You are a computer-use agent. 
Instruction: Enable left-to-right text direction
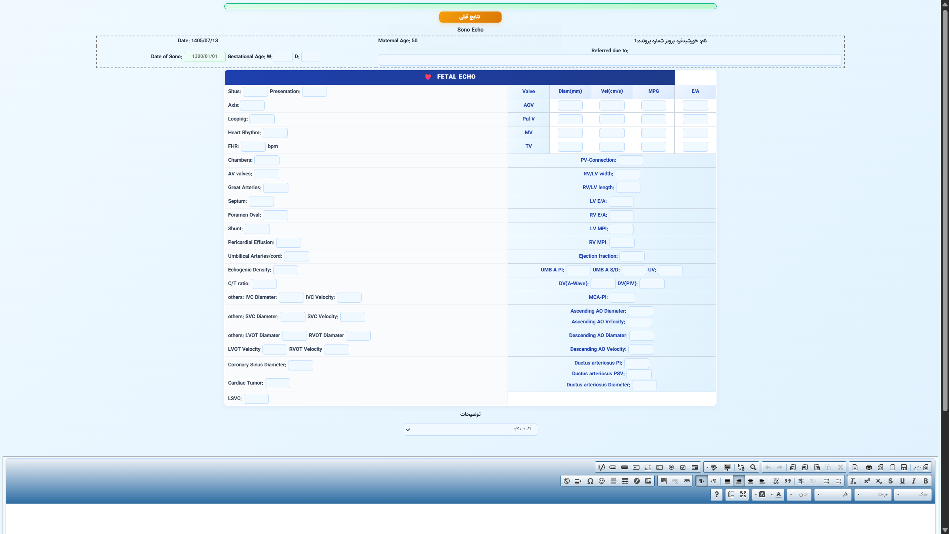point(713,481)
